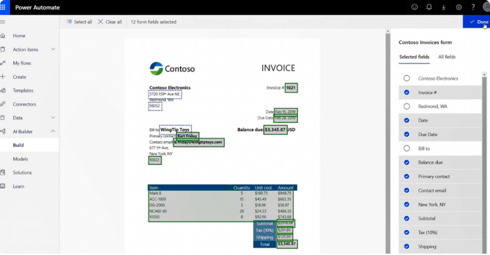Expand the Data menu chevron

53,118
